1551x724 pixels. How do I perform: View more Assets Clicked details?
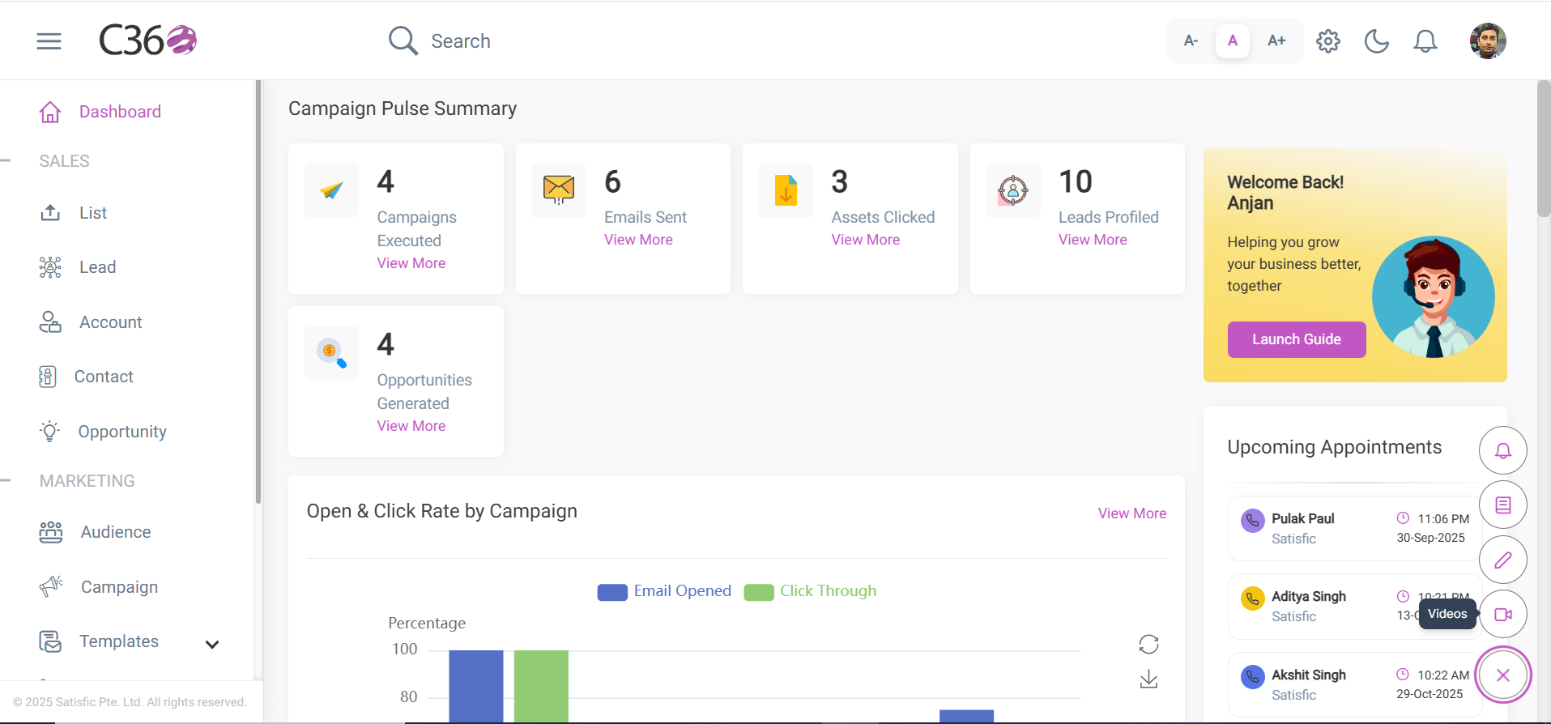(866, 240)
